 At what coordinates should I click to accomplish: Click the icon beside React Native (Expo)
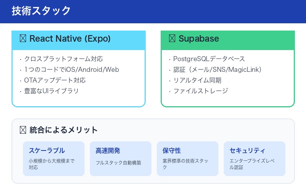click(23, 39)
